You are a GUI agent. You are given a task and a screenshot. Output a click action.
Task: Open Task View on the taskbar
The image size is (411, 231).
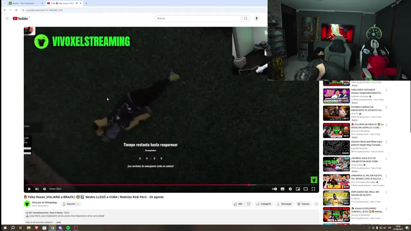tap(21, 228)
